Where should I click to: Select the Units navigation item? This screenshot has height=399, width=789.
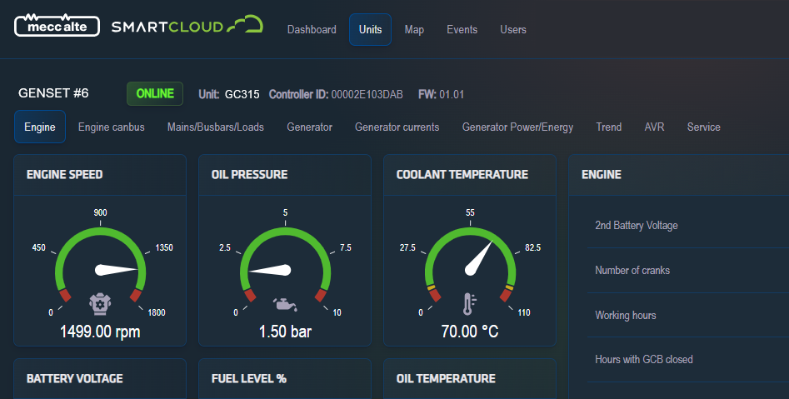371,30
